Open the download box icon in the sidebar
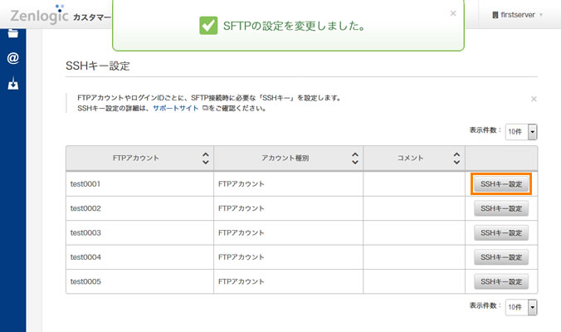This screenshot has width=561, height=332. pyautogui.click(x=13, y=83)
